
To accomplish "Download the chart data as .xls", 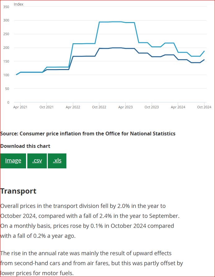I will tap(57, 161).
